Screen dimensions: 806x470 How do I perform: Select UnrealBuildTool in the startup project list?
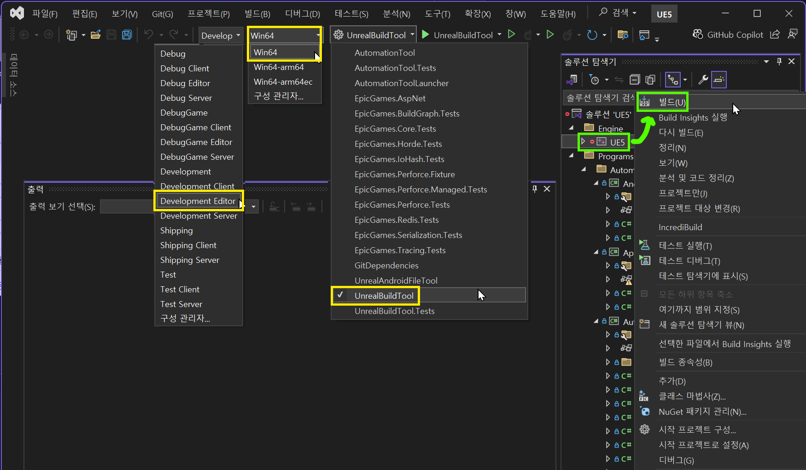click(429, 296)
